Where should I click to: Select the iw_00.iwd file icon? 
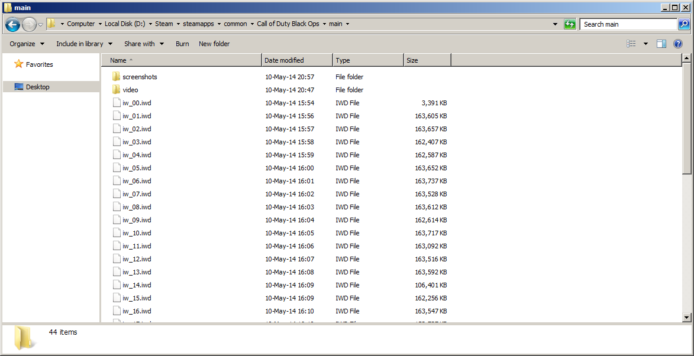coord(117,103)
